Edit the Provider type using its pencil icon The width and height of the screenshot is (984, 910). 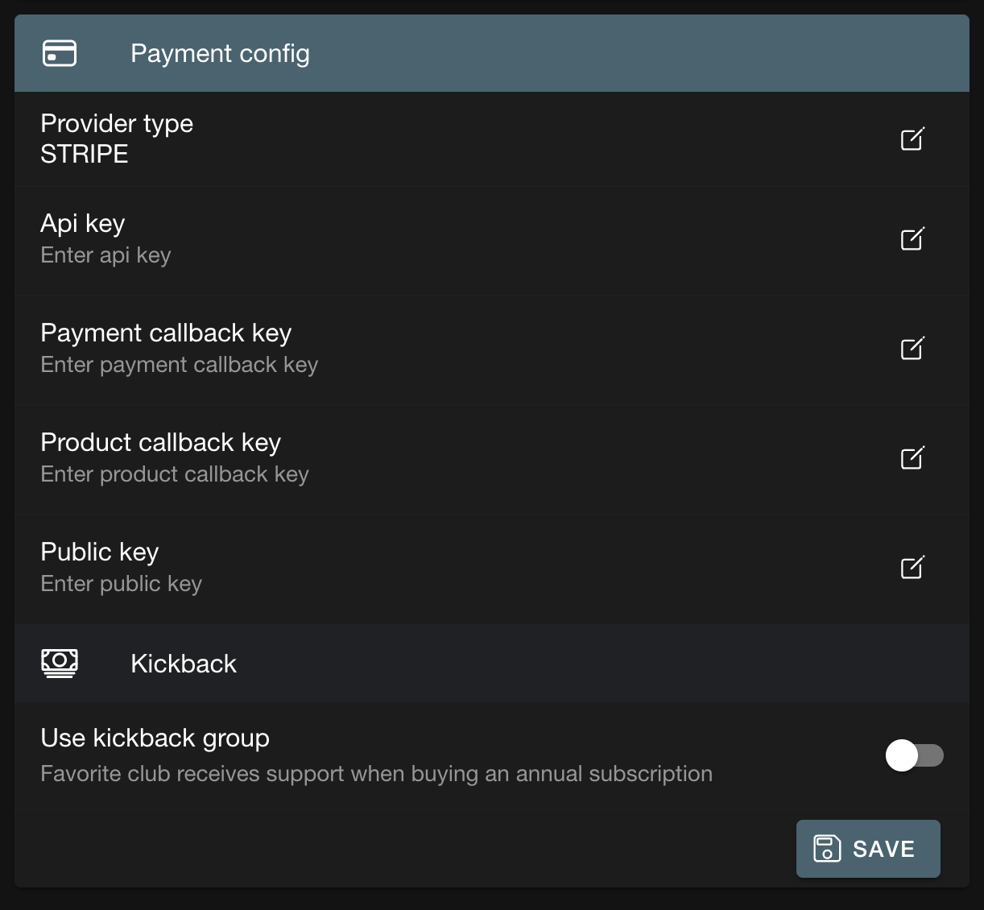(912, 139)
